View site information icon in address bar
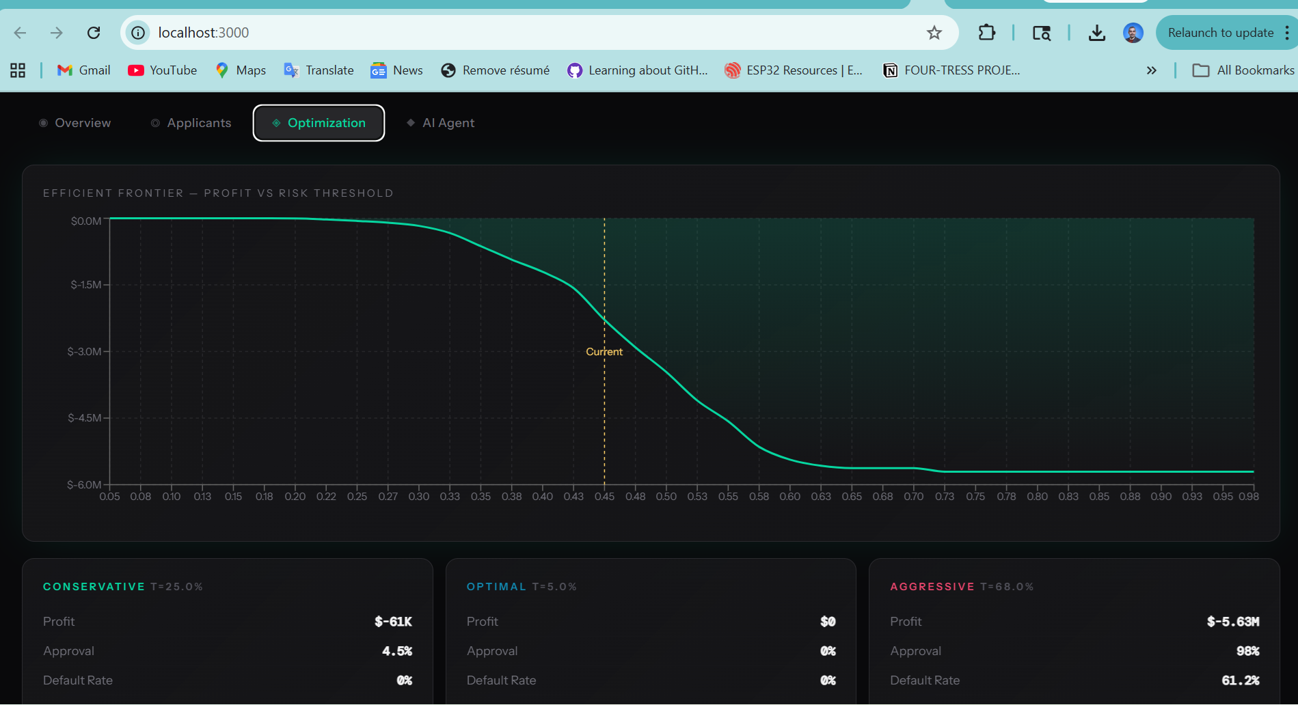Screen dimensions: 1298x705 click(139, 33)
